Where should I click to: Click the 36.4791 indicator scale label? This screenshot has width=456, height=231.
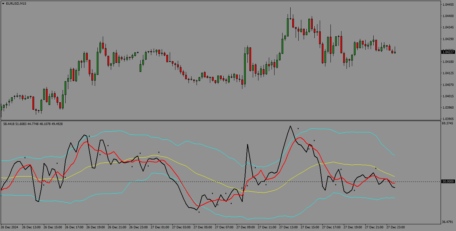[x=448, y=222]
